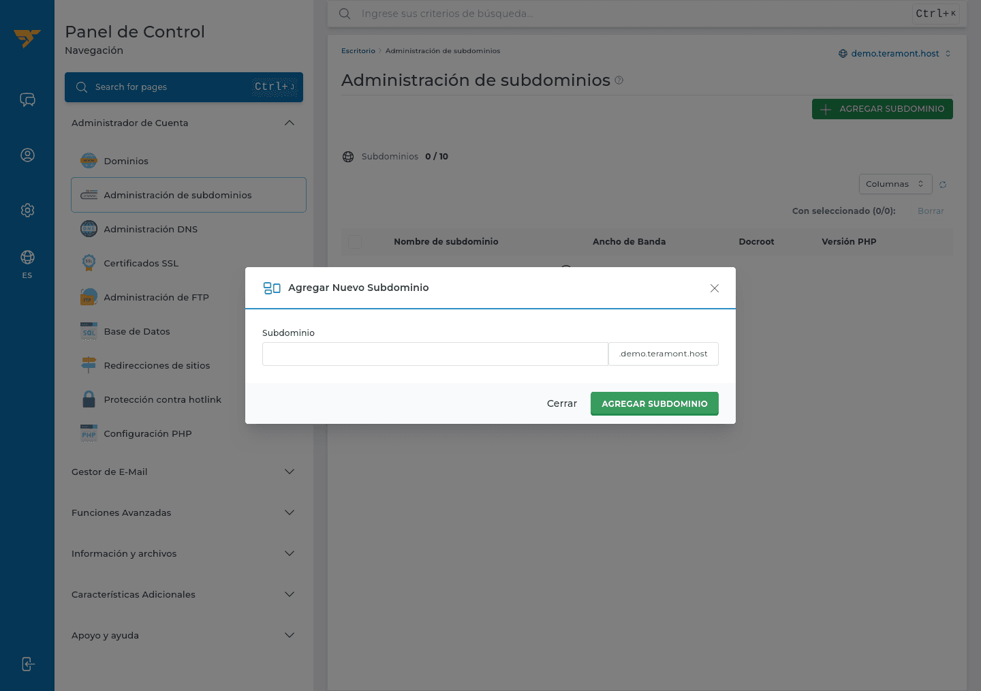Screen dimensions: 981x691
Task: Click the Dominios www icon
Action: tap(89, 161)
